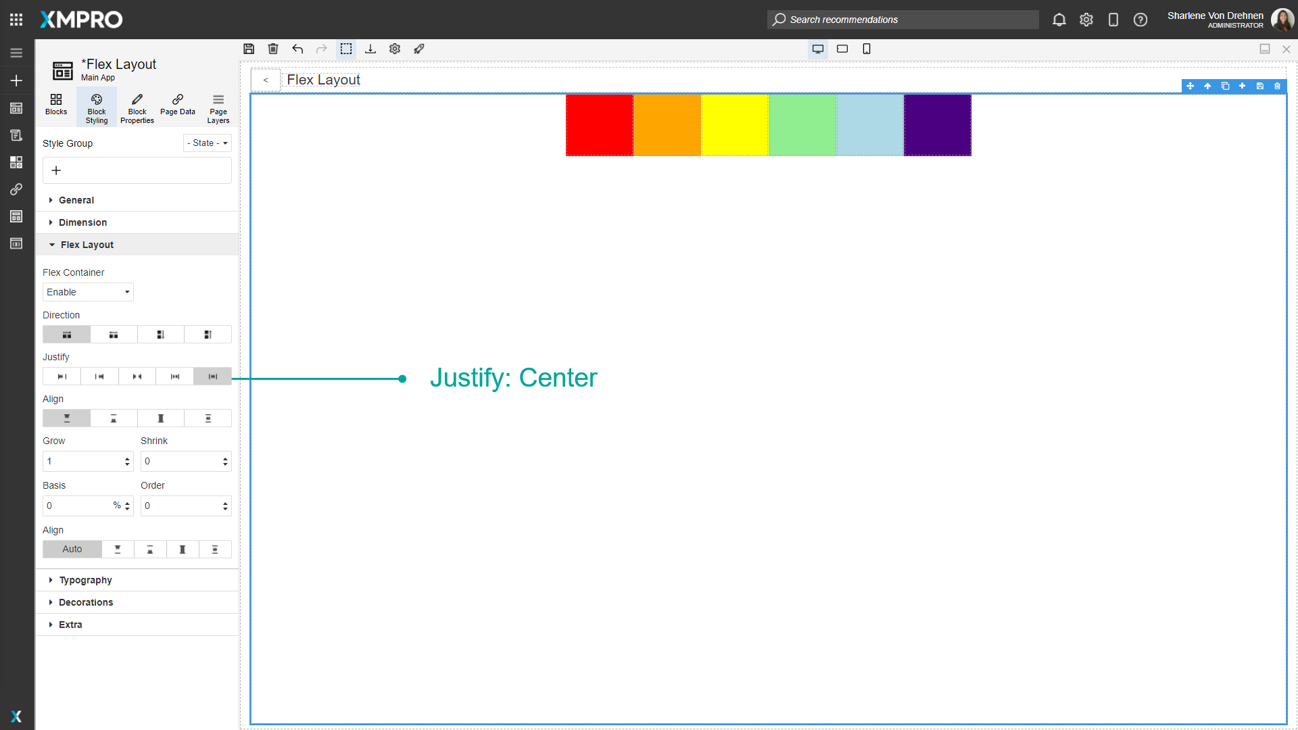Open the Flex Container Enable dropdown

point(88,292)
